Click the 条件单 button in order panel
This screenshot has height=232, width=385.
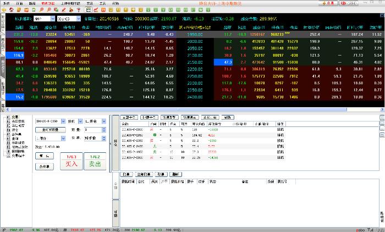pos(45,165)
